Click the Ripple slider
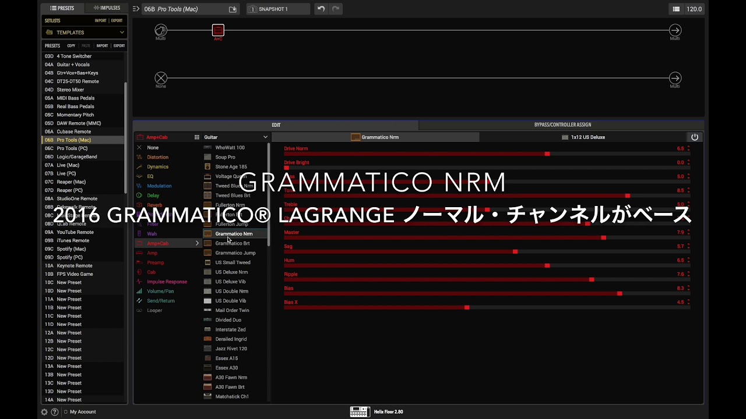Screen dimensions: 746x419 pyautogui.click(x=487, y=279)
